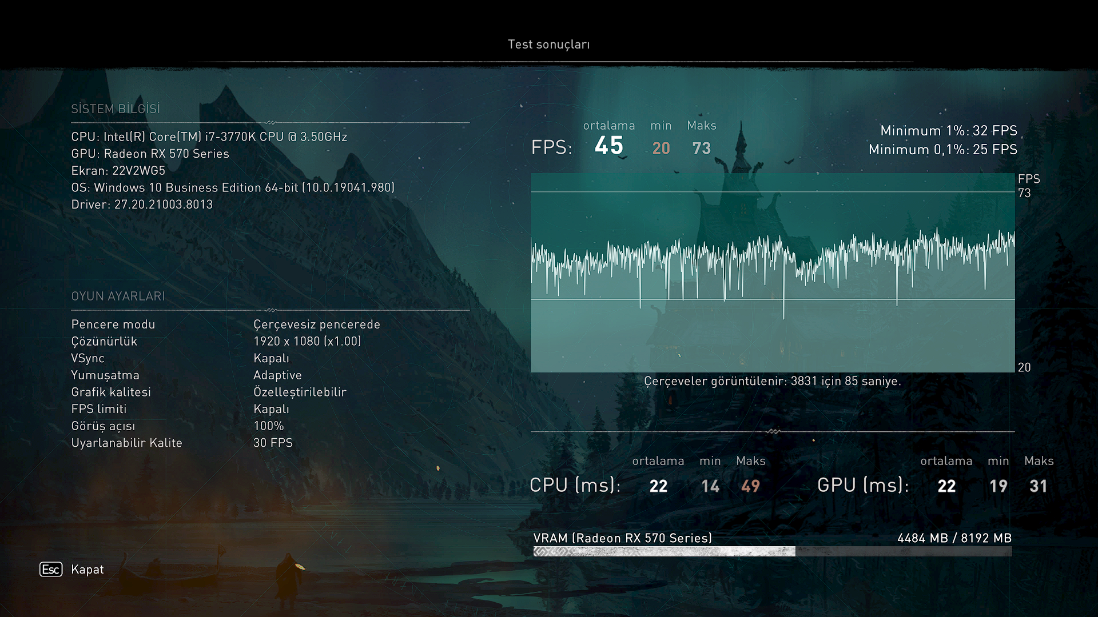Click the CPU: Intel Core i7-3770K line
The image size is (1098, 617).
[209, 137]
